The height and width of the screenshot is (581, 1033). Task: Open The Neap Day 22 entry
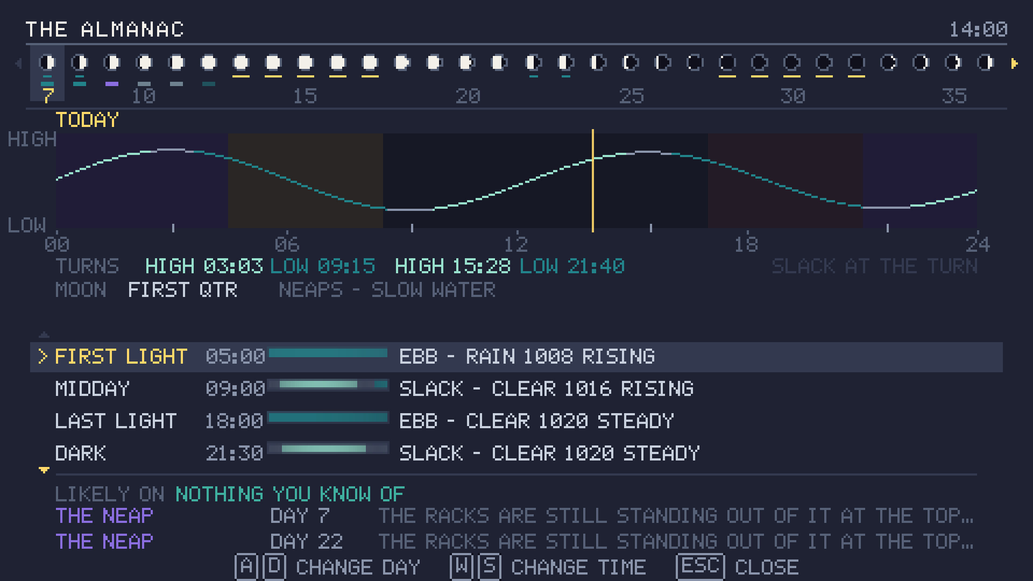point(515,541)
